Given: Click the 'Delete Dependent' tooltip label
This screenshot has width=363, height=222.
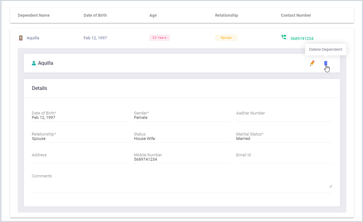Looking at the screenshot, I should 326,49.
